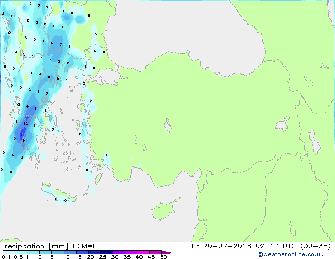Click the legend scale label '45'

point(151,257)
